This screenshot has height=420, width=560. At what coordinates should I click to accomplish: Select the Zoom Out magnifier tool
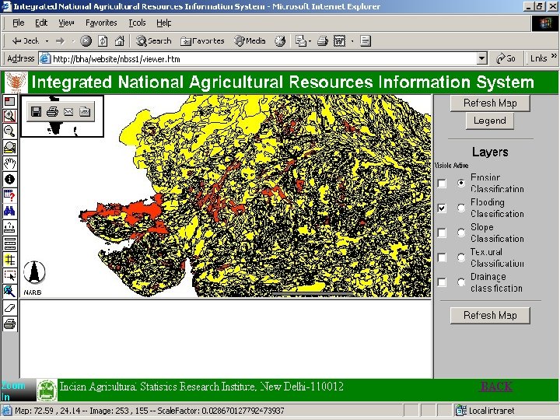9,131
